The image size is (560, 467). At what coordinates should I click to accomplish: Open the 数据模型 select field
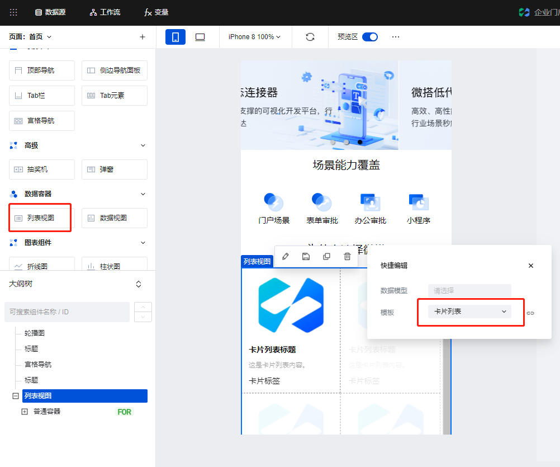(469, 290)
